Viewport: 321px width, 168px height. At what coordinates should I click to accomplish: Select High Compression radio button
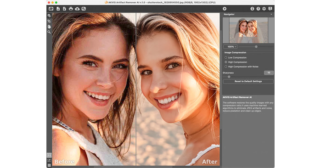pyautogui.click(x=226, y=62)
